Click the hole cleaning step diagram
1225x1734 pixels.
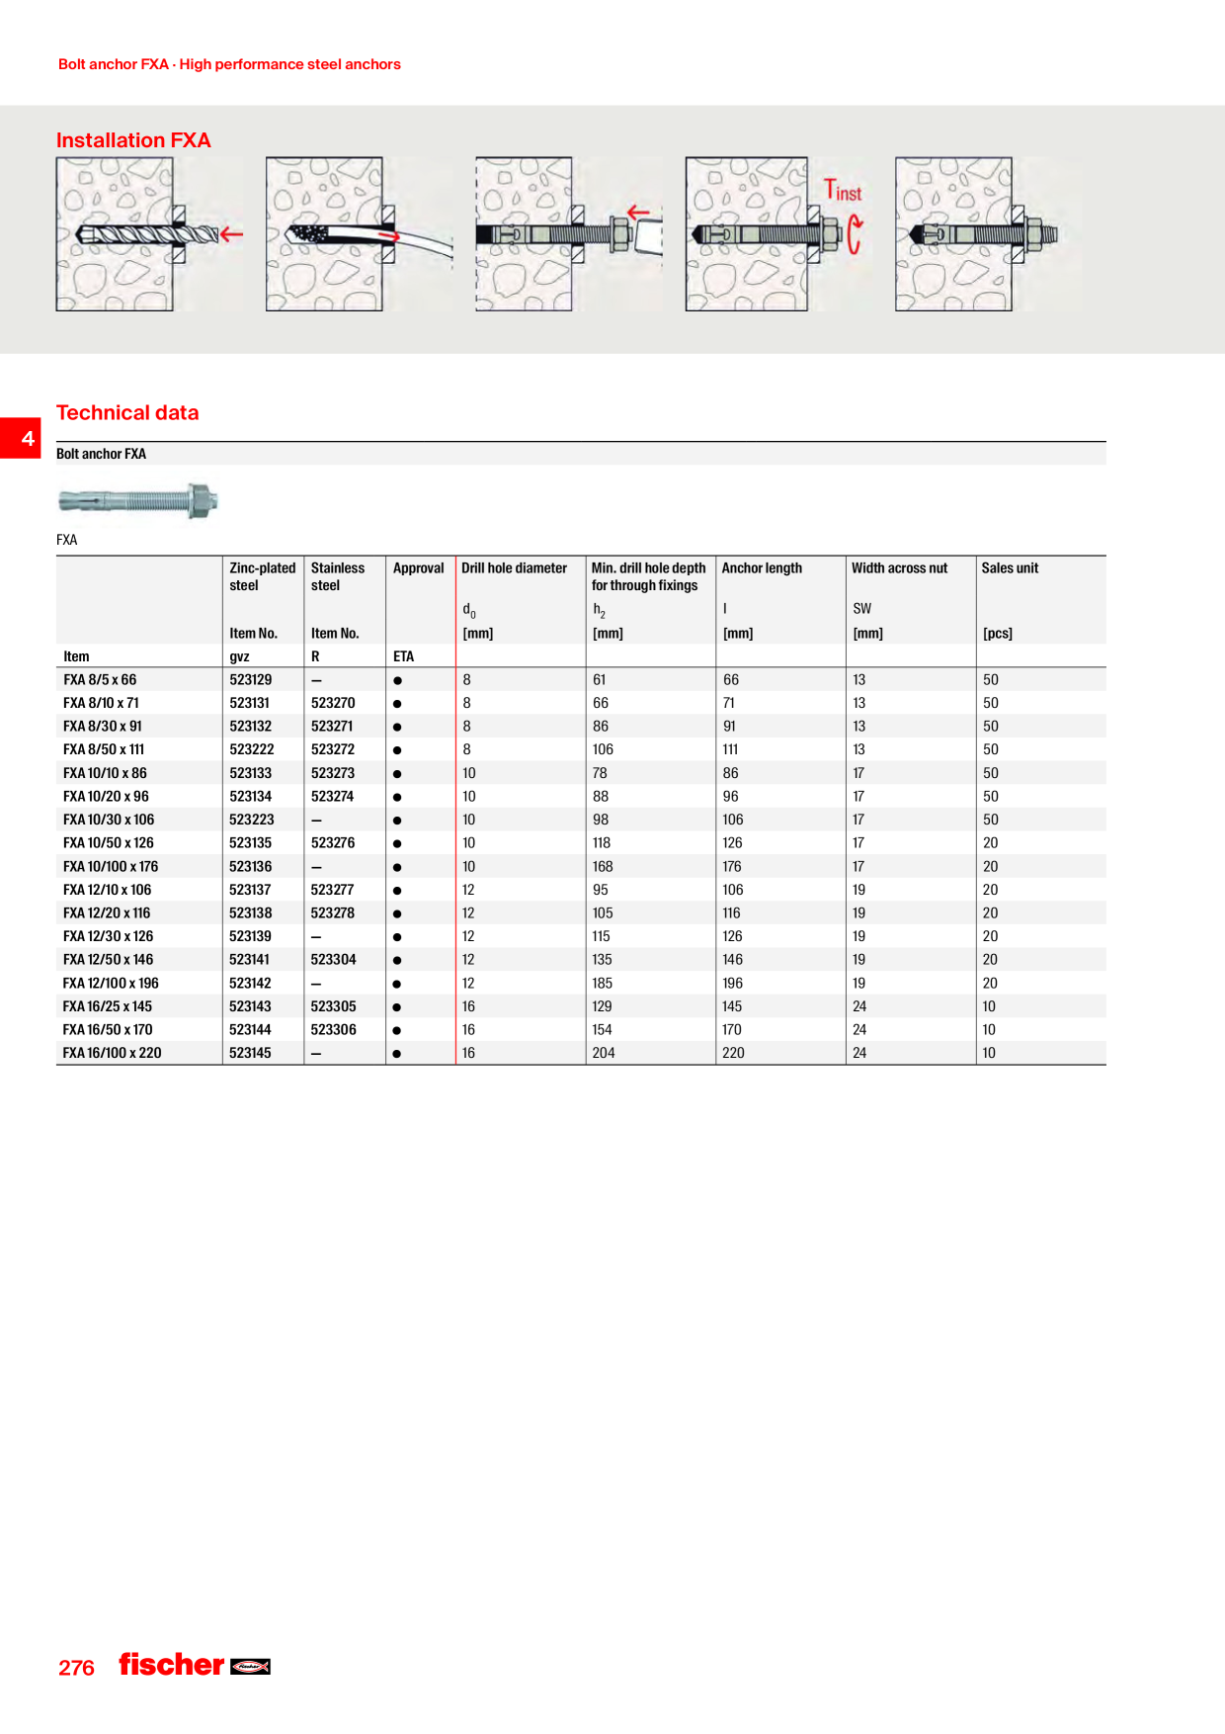[x=360, y=234]
